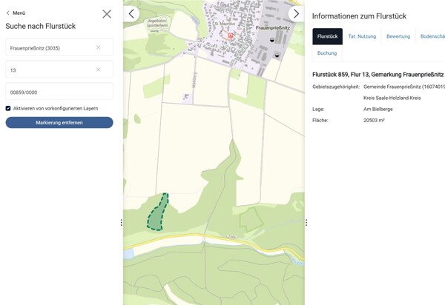445x305 pixels.
Task: Click the highlighted green parcel on map
Action: tap(157, 214)
